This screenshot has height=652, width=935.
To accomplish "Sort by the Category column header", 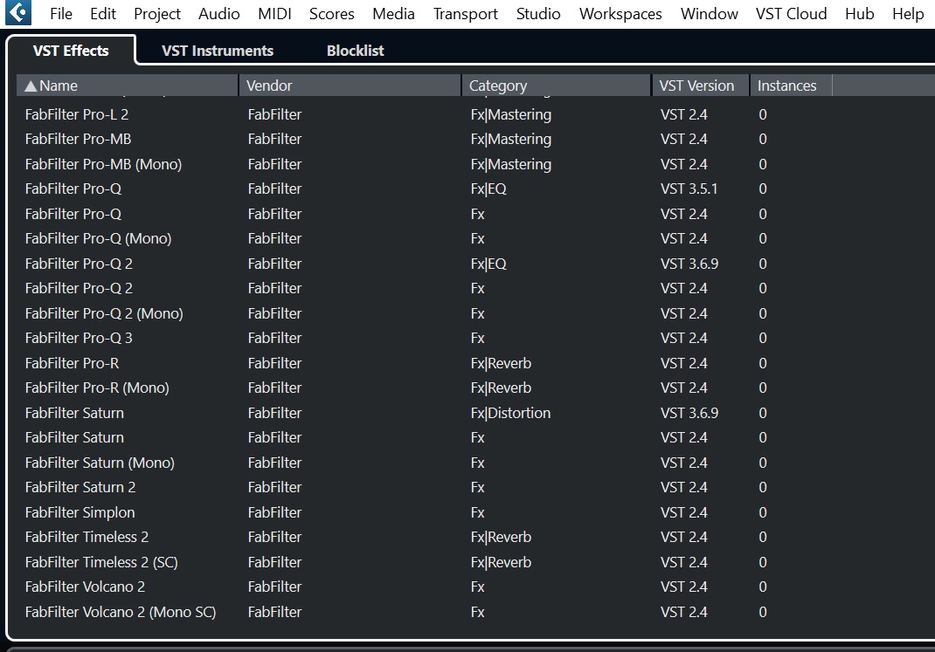I will pyautogui.click(x=557, y=86).
